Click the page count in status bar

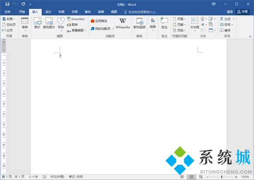pos(13,177)
